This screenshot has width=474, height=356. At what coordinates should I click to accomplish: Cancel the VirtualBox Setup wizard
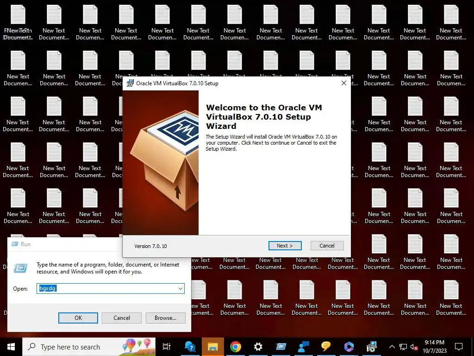327,246
